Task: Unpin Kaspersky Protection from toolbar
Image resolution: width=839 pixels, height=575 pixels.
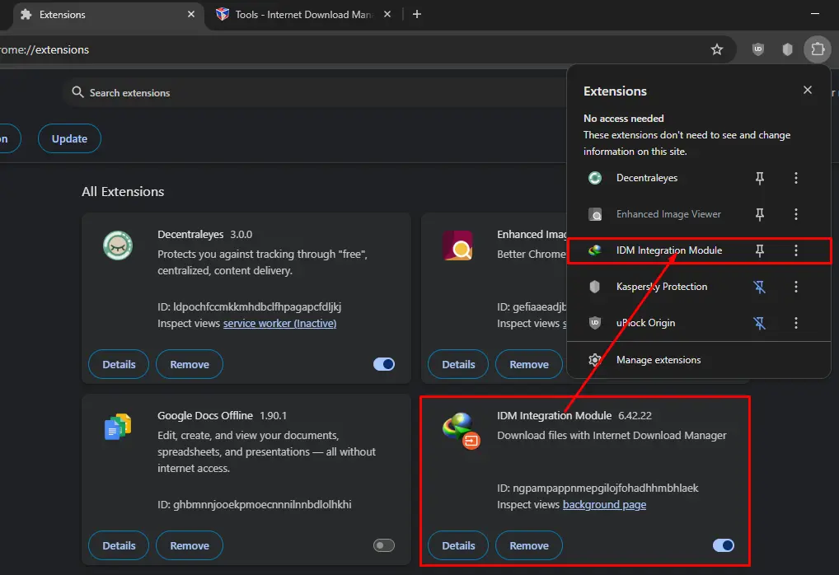Action: click(x=759, y=287)
